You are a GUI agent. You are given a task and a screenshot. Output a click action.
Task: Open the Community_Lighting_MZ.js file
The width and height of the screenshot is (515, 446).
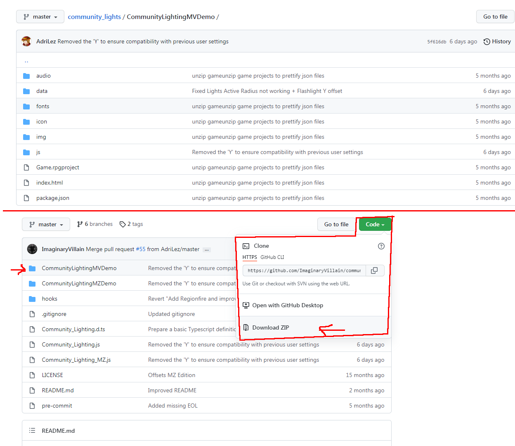tap(76, 360)
